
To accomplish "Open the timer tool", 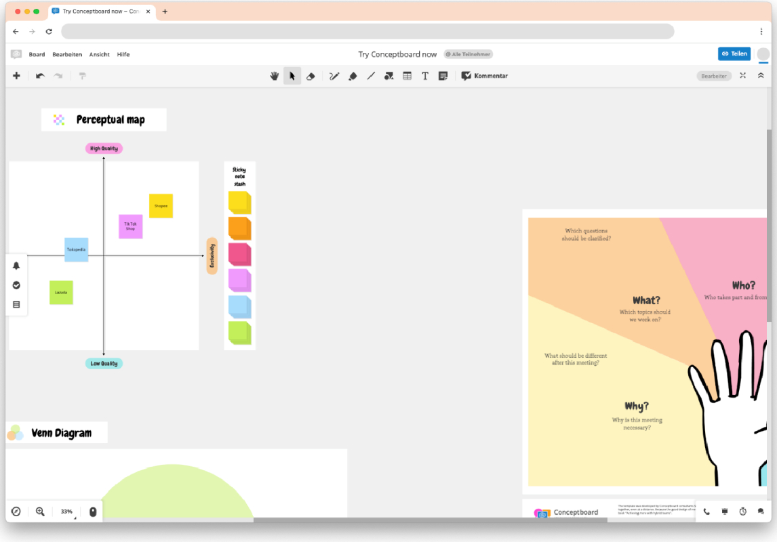I will point(743,512).
